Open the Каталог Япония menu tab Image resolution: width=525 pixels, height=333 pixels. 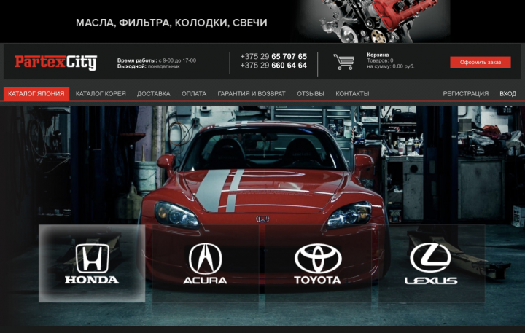click(x=36, y=94)
